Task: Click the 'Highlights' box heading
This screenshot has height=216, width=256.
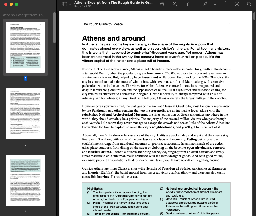Action: [x=95, y=189]
